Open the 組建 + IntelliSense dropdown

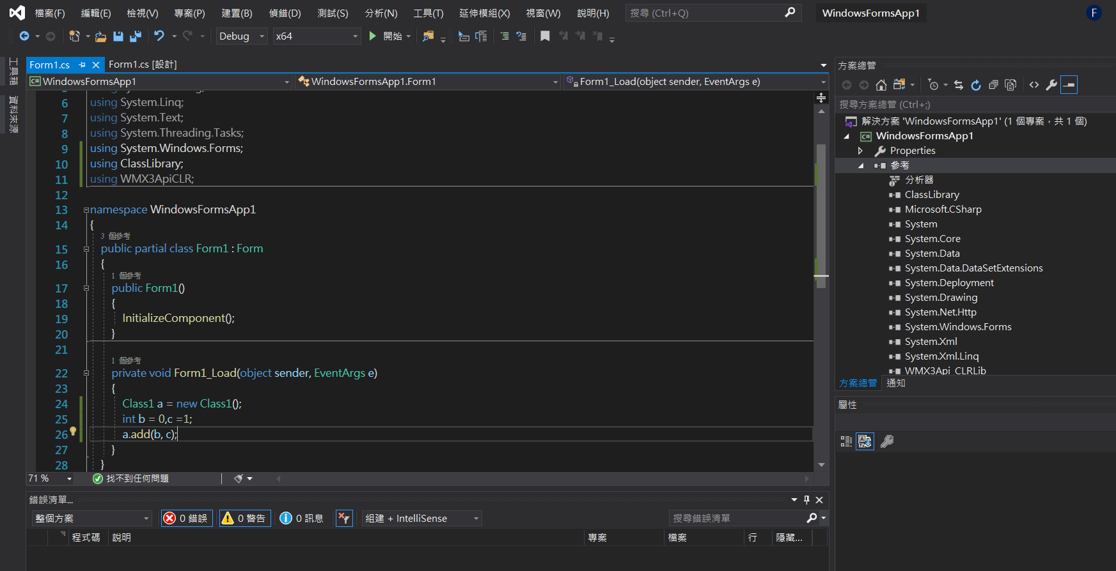pos(421,519)
